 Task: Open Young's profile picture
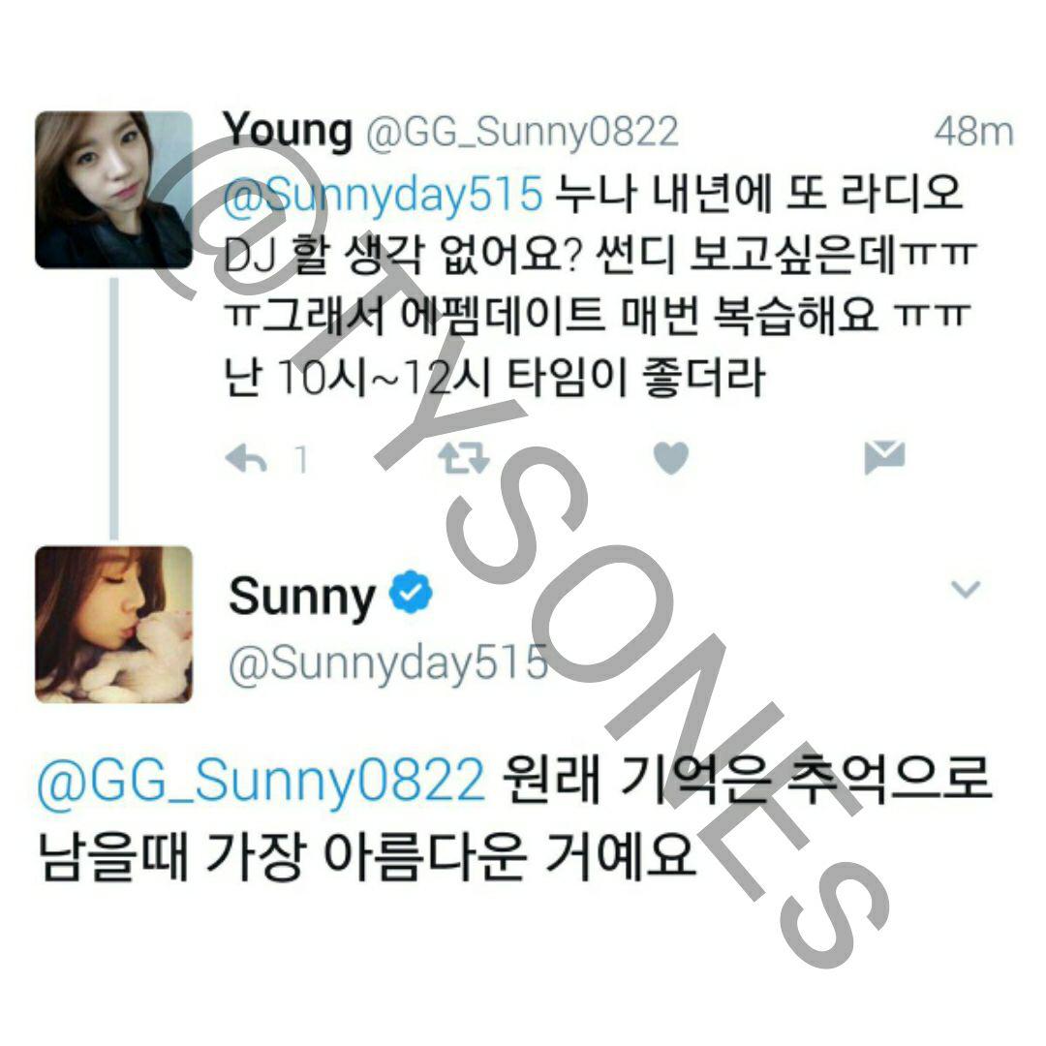coord(113,190)
